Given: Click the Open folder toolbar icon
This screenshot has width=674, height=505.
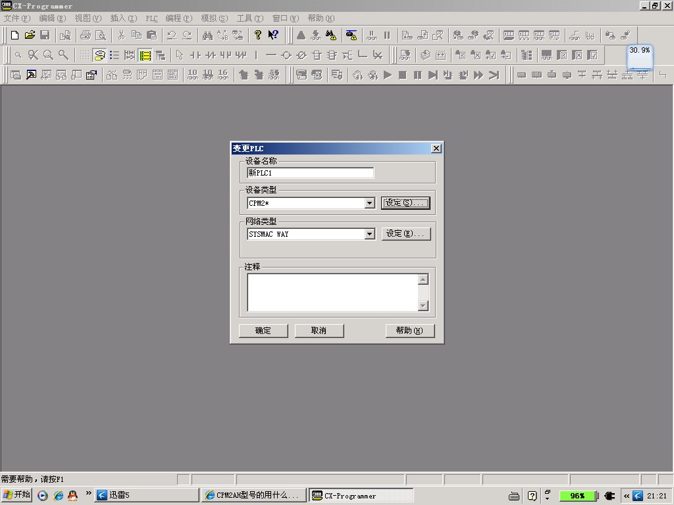Looking at the screenshot, I should tap(30, 36).
